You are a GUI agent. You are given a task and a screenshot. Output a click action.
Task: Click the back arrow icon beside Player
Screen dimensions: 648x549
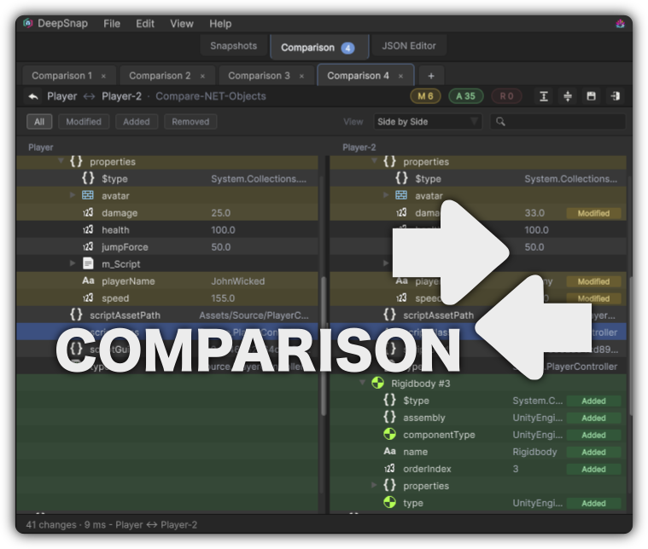(33, 96)
